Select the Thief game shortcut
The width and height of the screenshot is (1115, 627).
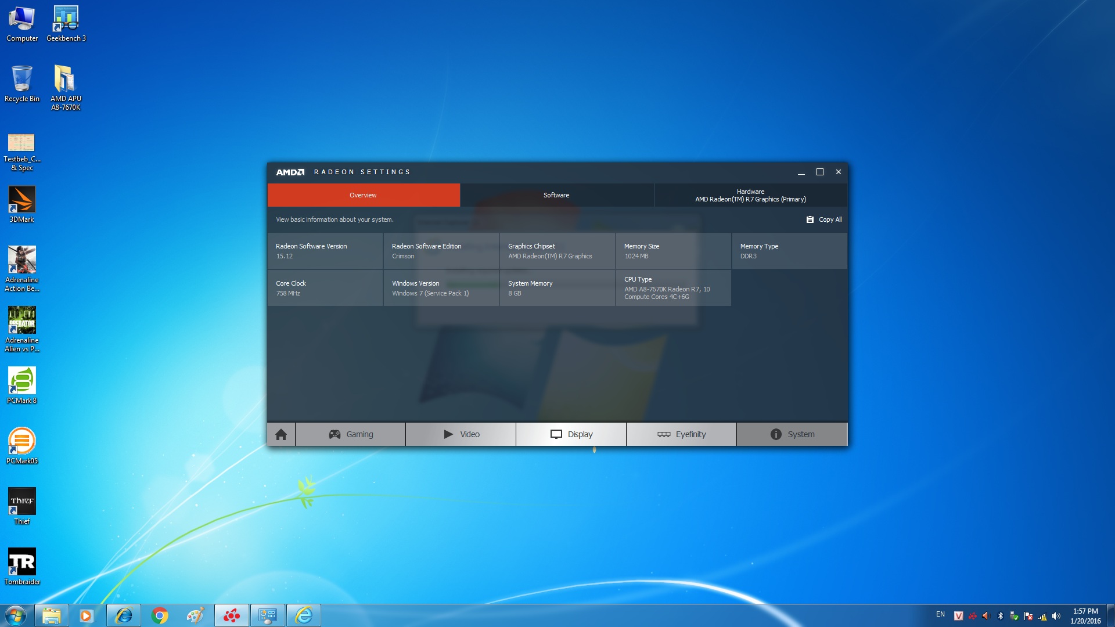coord(22,506)
